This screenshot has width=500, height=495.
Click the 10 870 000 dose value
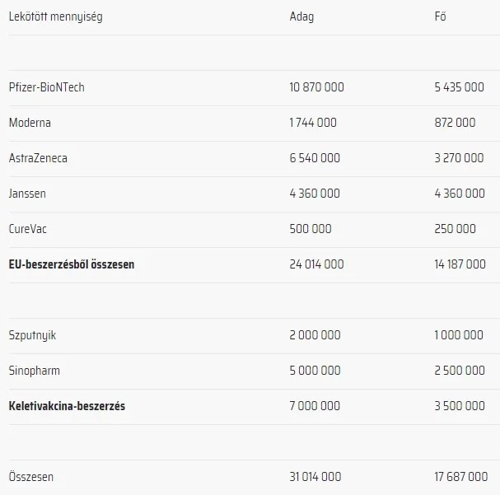[x=316, y=87]
